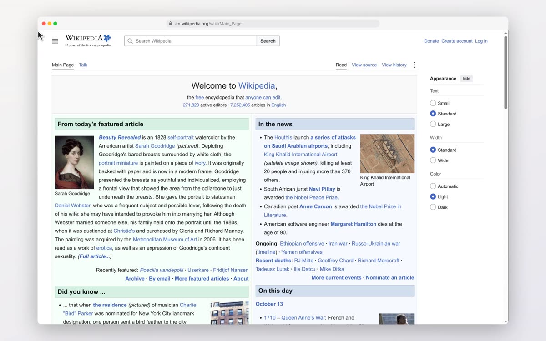Viewport: 546px width, 341px height.
Task: Open the Daniel Webster link
Action: click(72, 206)
